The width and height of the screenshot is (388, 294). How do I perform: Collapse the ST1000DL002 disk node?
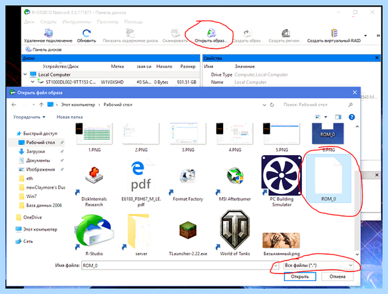click(33, 81)
